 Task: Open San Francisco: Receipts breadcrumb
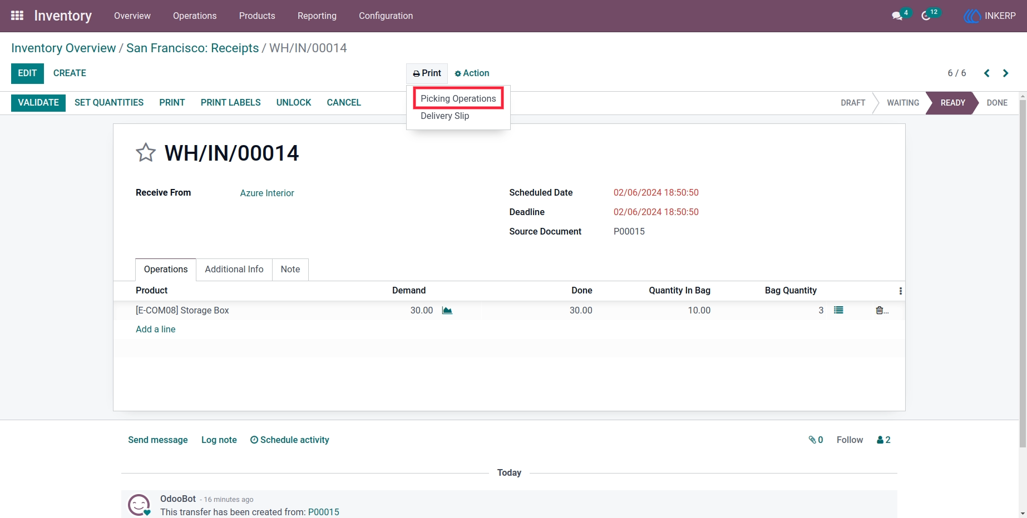coord(192,48)
